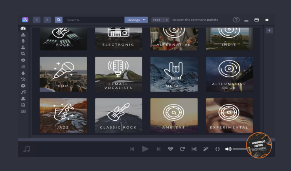Toggle the mini player compress icon
Image resolution: width=291 pixels, height=171 pixels.
(217, 149)
